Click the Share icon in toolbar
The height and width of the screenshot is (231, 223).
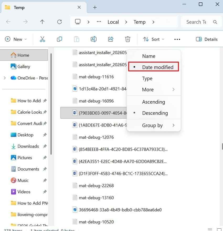pyautogui.click(x=111, y=39)
